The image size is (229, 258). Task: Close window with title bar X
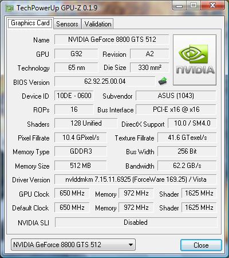[212, 6]
